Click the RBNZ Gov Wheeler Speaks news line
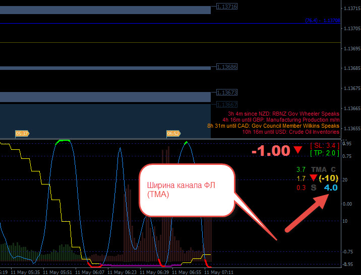 283,114
